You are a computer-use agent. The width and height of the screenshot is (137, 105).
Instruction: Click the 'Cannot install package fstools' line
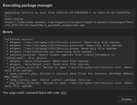click(x=49, y=80)
